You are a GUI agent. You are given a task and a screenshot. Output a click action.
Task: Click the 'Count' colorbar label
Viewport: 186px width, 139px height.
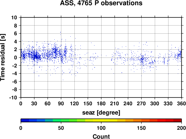tap(101, 136)
